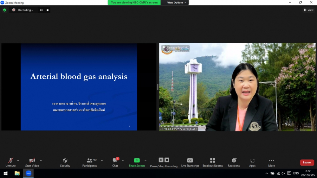317x178 pixels.
Task: Open the Security shield options
Action: [65, 162]
